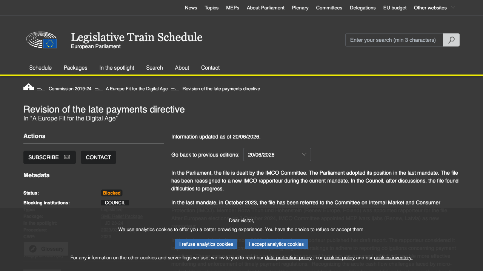Image resolution: width=483 pixels, height=271 pixels.
Task: Refuse analytics cookies
Action: tap(206, 244)
